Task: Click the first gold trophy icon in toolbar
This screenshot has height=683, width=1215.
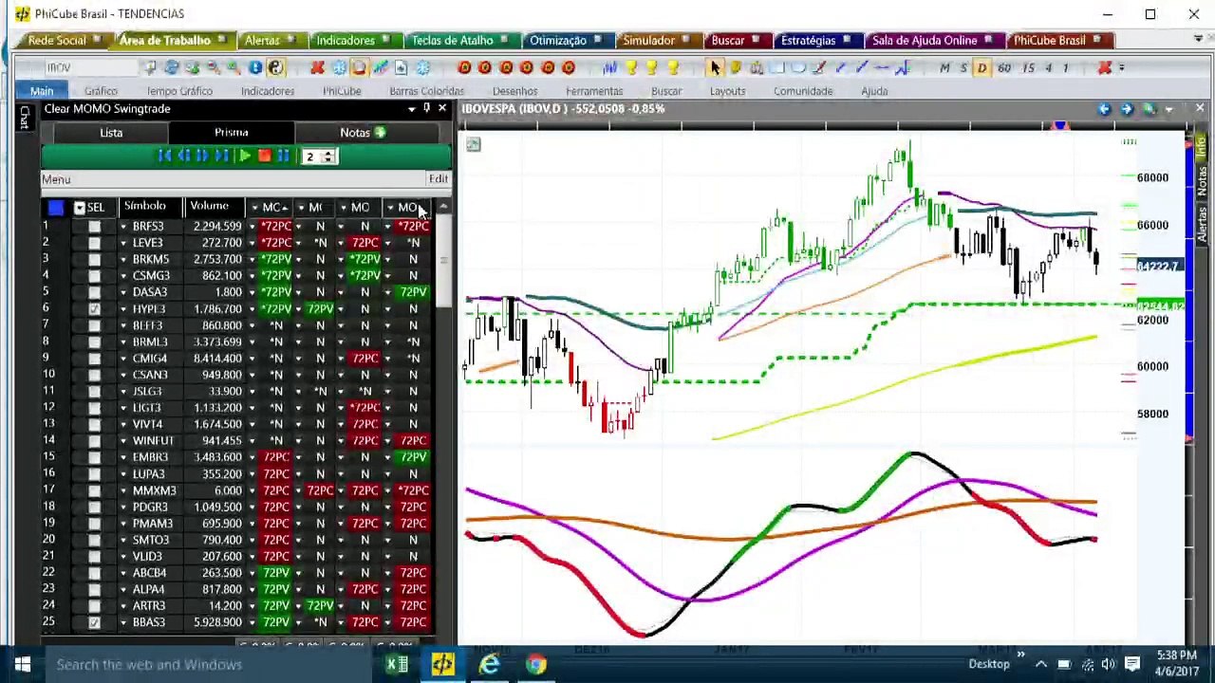Action: click(x=630, y=67)
